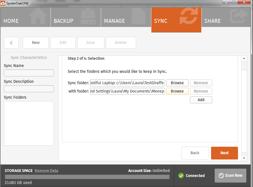
Task: Focus the Sync Name field
Action: pos(29,73)
